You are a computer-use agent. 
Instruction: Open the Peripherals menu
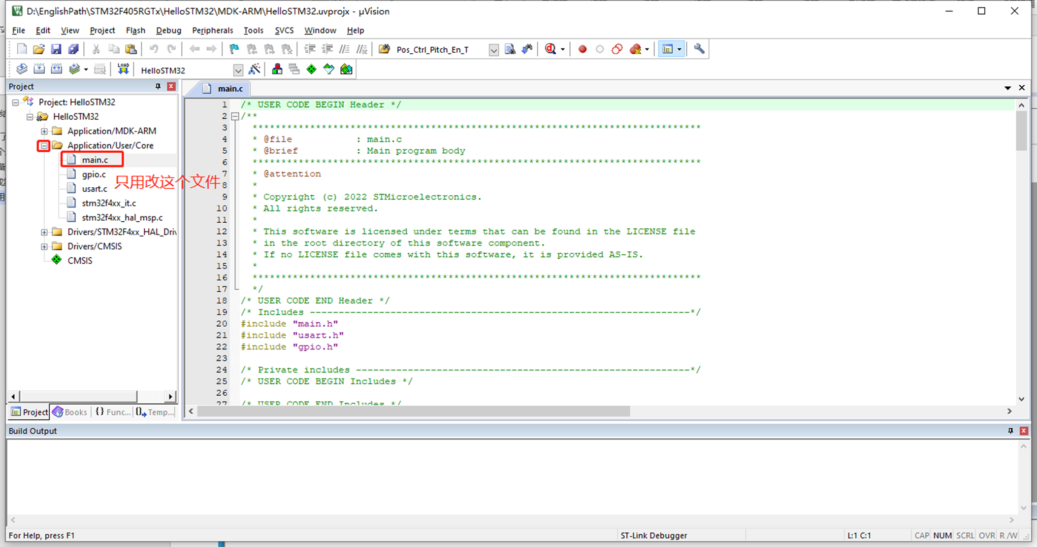click(x=212, y=30)
